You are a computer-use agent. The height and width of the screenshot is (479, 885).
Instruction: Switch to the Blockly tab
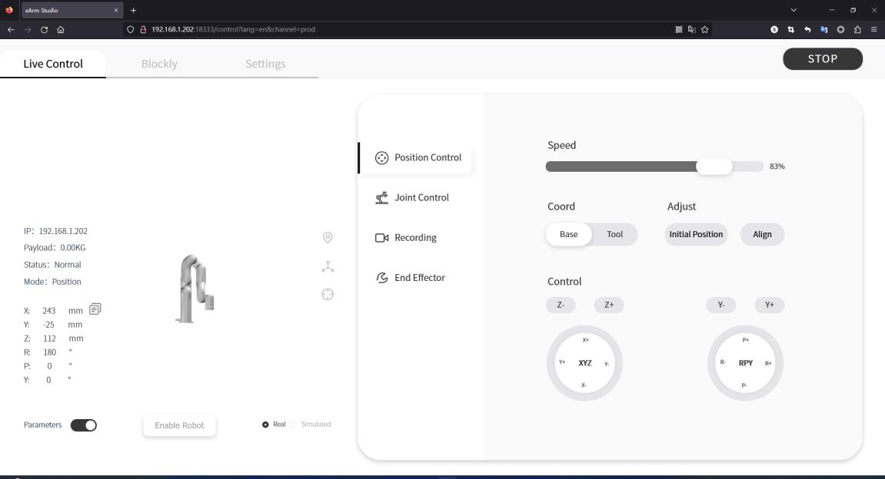click(159, 64)
